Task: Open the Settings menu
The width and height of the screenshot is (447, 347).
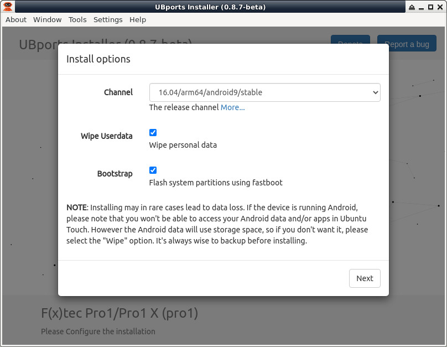Action: 108,20
